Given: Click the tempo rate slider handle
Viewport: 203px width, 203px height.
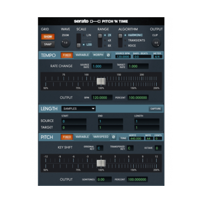Looking at the screenshot, I should (x=101, y=81).
